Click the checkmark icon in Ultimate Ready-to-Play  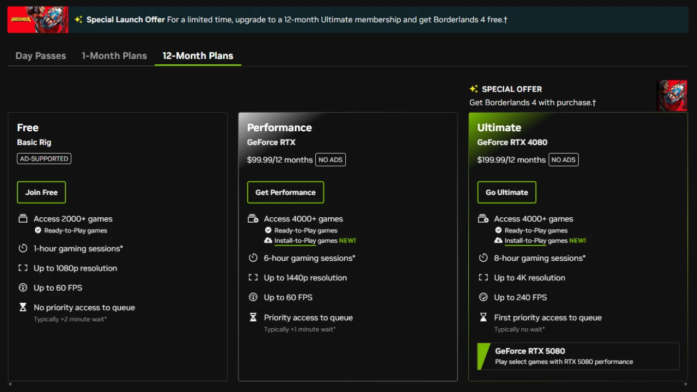tap(498, 230)
